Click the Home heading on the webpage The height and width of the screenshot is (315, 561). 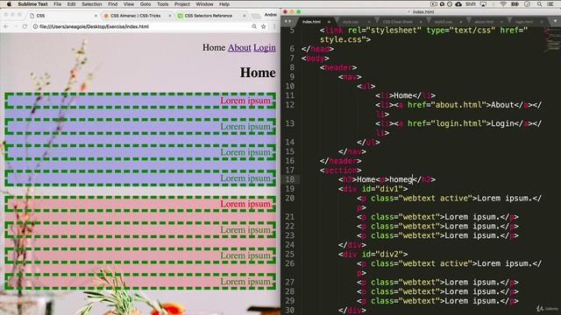click(x=258, y=73)
